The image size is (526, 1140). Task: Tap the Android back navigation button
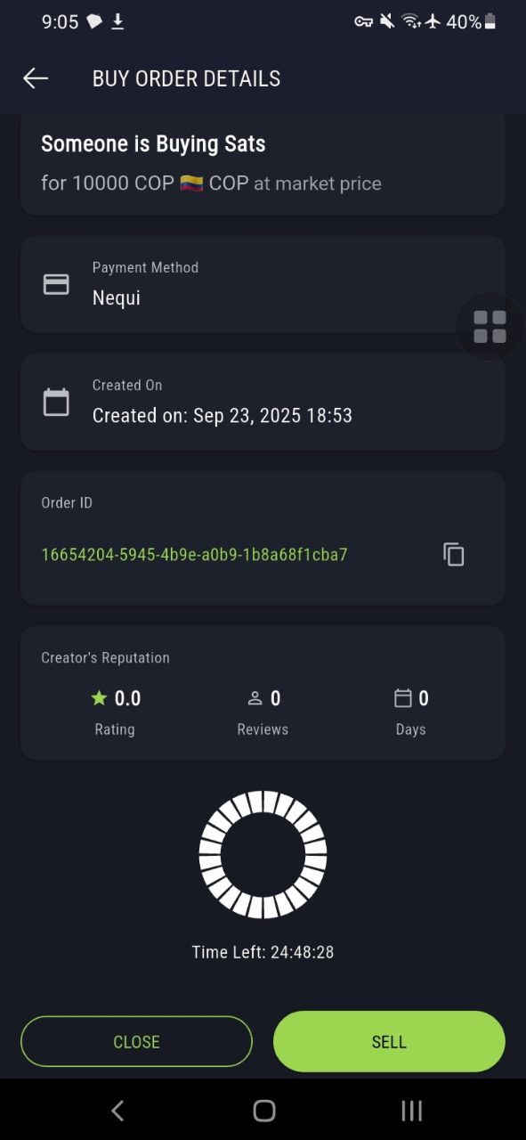pyautogui.click(x=117, y=1110)
